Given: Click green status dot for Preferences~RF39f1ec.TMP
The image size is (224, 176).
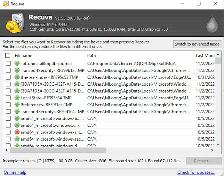Looking at the screenshot, I should point(17,104).
